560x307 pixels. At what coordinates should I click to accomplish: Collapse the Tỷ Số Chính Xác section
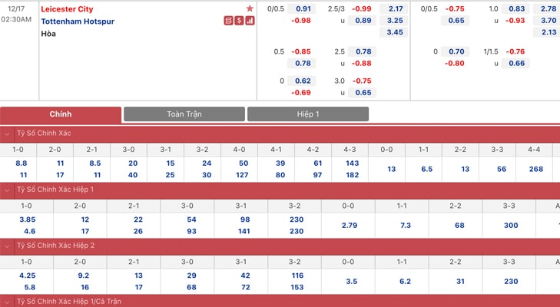click(8, 133)
